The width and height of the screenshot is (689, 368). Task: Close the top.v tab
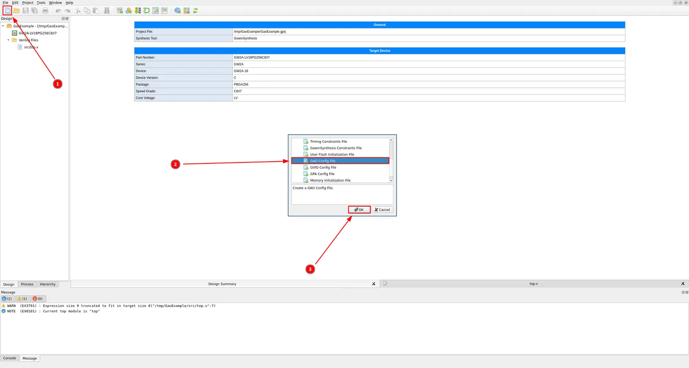coord(683,284)
